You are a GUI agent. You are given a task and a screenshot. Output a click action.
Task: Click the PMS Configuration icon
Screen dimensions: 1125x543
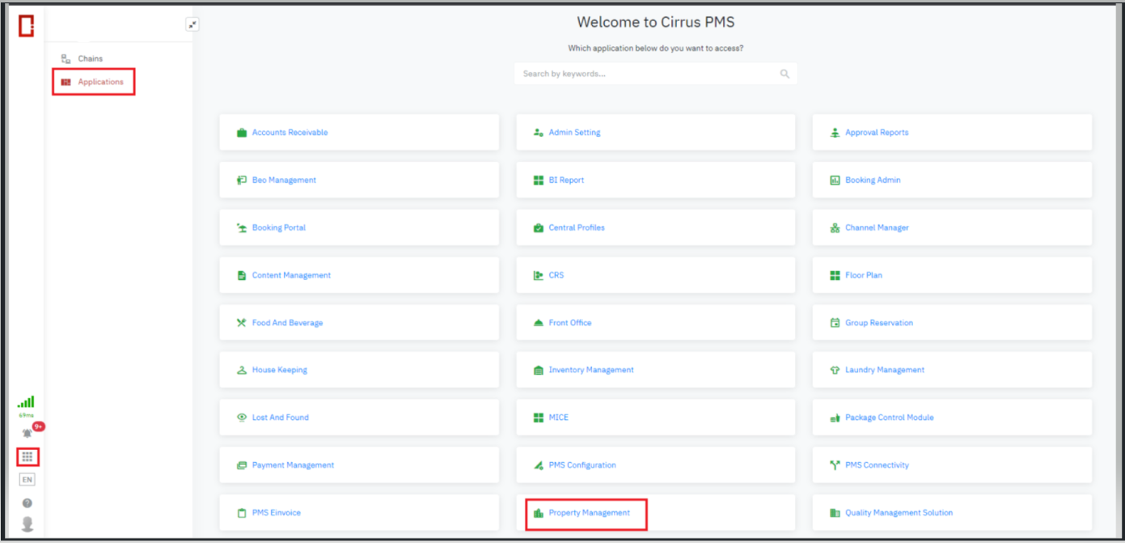(x=539, y=465)
